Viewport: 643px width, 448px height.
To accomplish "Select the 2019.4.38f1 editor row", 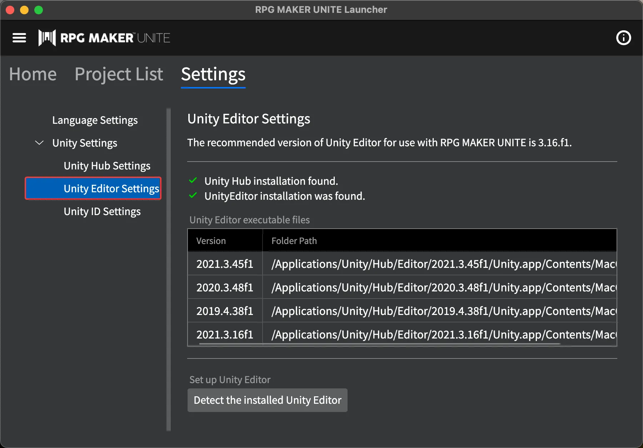I will click(225, 311).
